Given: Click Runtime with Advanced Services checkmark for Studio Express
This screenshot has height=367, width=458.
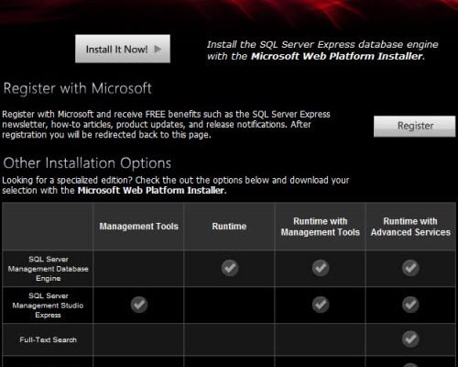Looking at the screenshot, I should coord(410,305).
